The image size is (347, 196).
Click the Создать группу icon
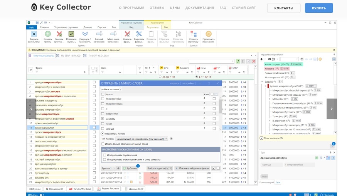(48, 35)
